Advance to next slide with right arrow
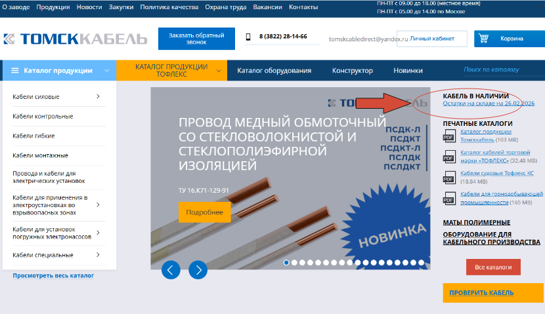Screen dimensions: 545x314 [x=198, y=269]
